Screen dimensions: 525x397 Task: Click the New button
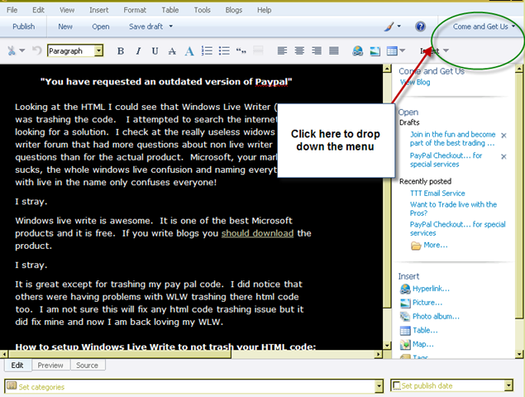click(65, 26)
